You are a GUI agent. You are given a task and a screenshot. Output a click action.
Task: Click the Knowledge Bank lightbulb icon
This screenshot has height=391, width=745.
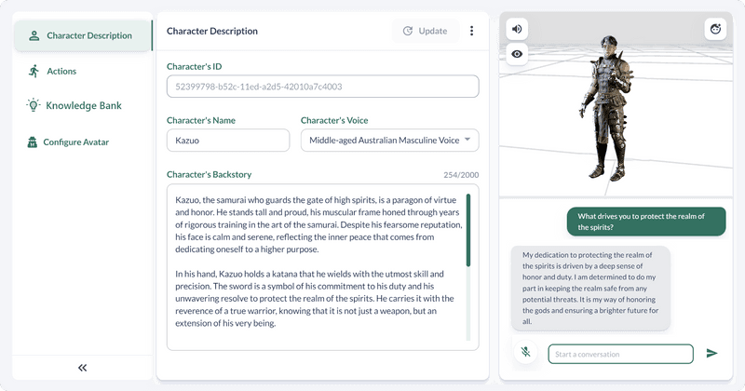point(34,105)
